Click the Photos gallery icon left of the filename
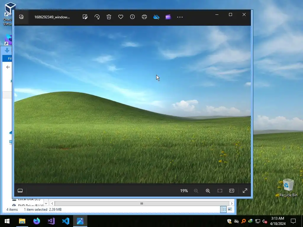 pyautogui.click(x=21, y=17)
